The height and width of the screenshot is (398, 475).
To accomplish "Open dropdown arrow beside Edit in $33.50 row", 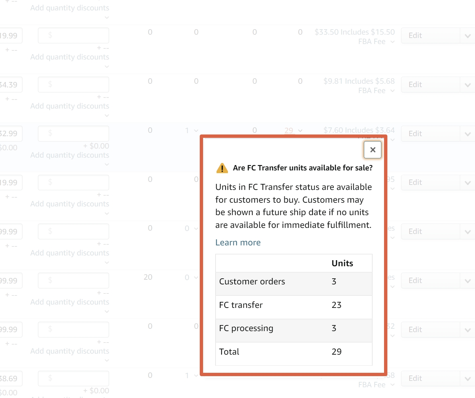I will [467, 36].
